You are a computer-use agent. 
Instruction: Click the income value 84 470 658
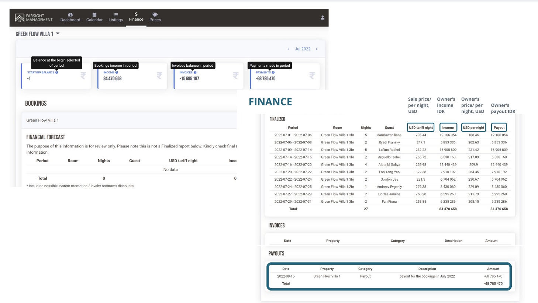(112, 79)
